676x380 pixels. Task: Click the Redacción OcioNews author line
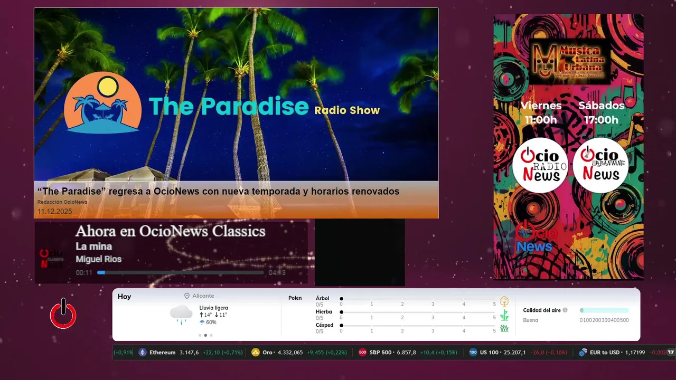pos(62,202)
